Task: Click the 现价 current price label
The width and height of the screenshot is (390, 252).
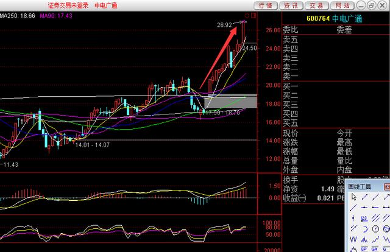Action: click(290, 133)
